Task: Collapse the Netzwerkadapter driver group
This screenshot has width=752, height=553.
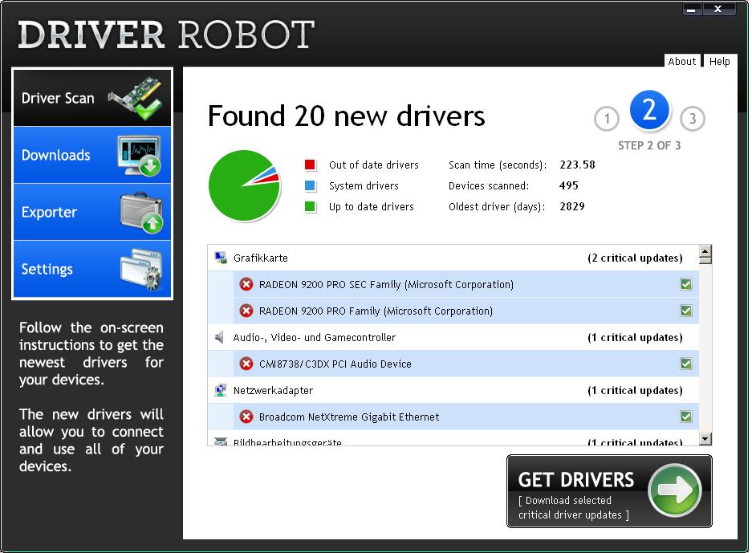Action: [x=273, y=390]
